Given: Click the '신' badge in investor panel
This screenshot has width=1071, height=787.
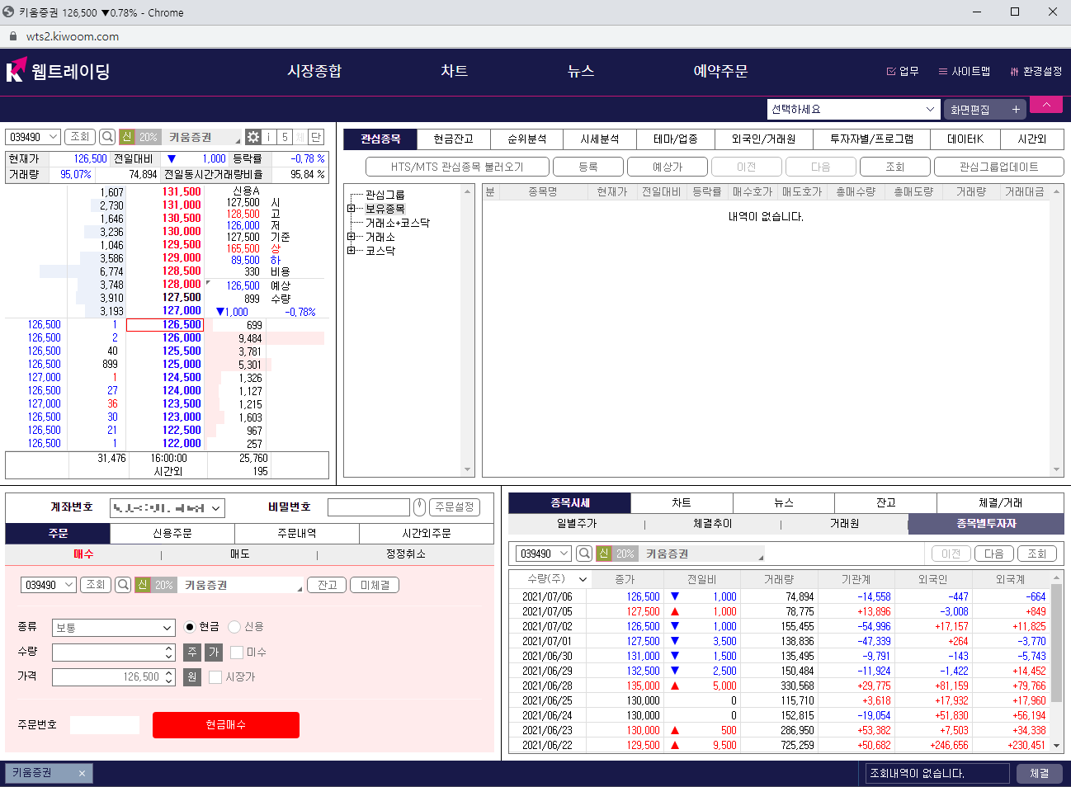Looking at the screenshot, I should pyautogui.click(x=604, y=554).
